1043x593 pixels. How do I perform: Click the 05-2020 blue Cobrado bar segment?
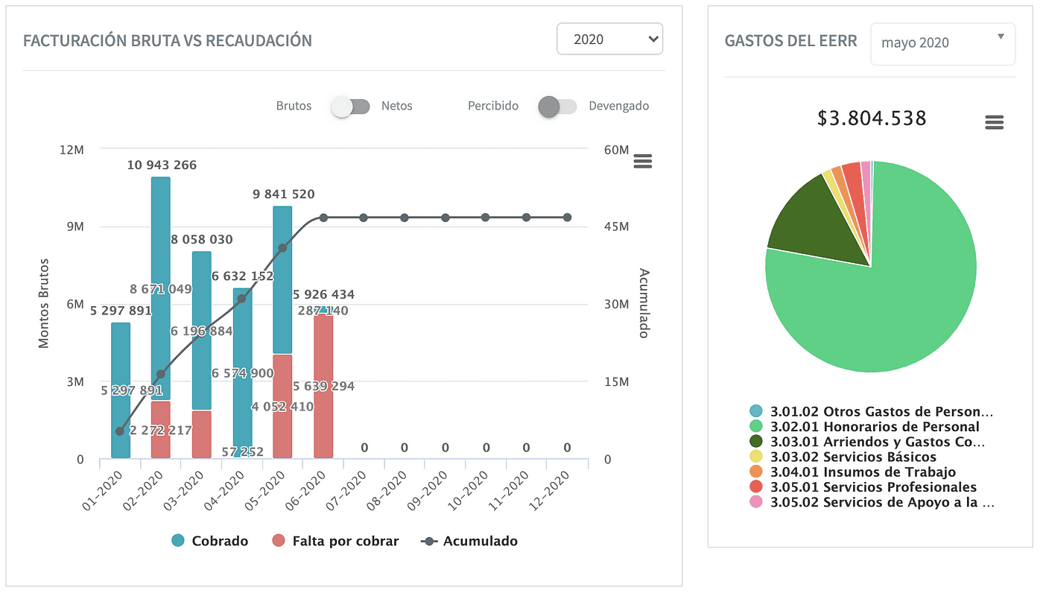[282, 279]
